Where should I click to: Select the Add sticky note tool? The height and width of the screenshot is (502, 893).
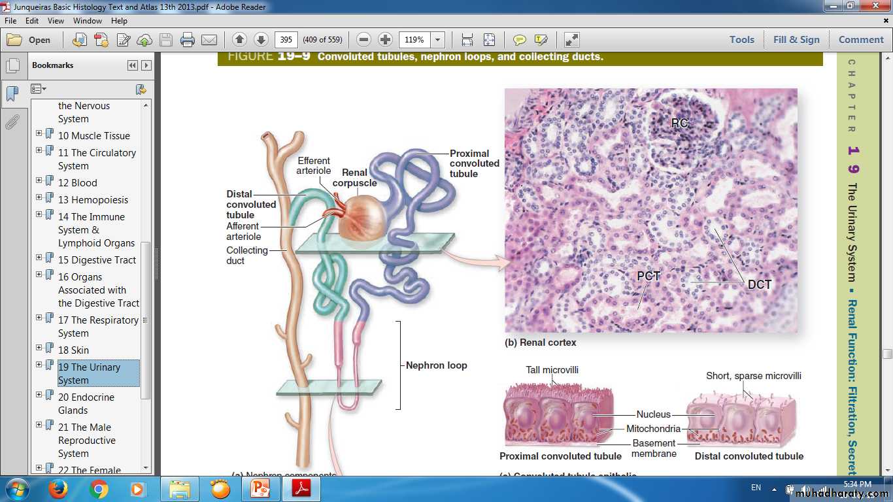point(520,40)
